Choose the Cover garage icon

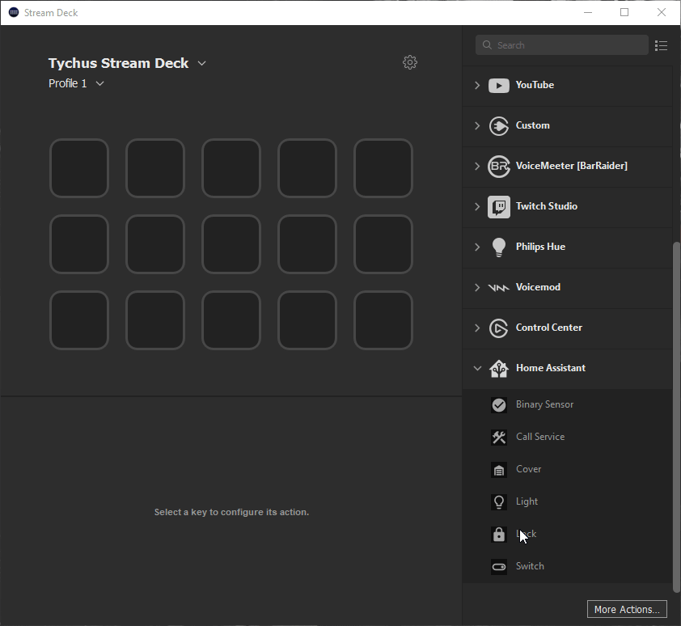(499, 469)
